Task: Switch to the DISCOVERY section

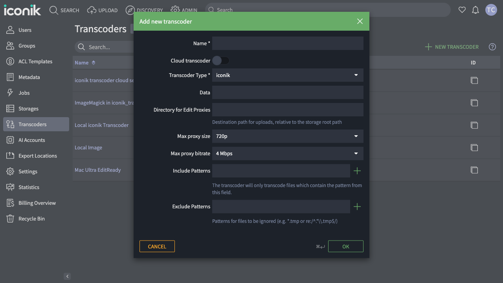Action: click(x=144, y=10)
